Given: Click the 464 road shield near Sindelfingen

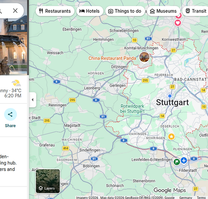Looking at the screenshot, I should coord(66,148).
